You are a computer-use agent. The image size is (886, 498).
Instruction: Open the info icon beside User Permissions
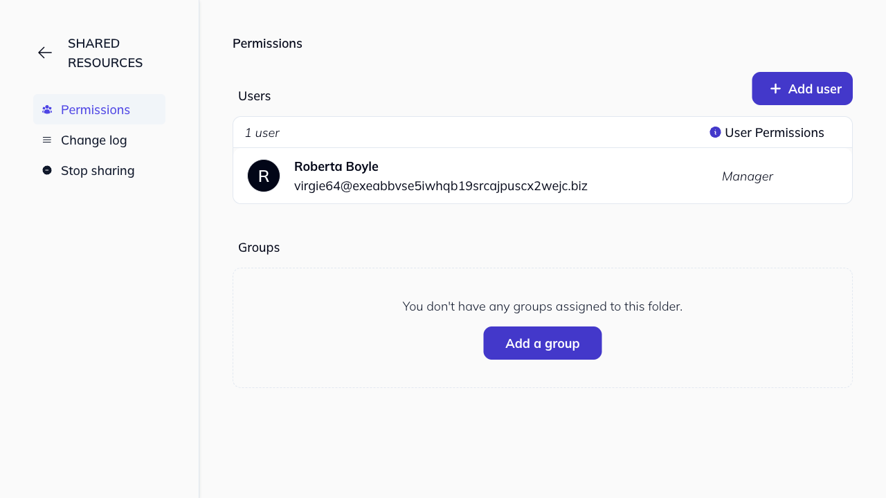click(714, 132)
